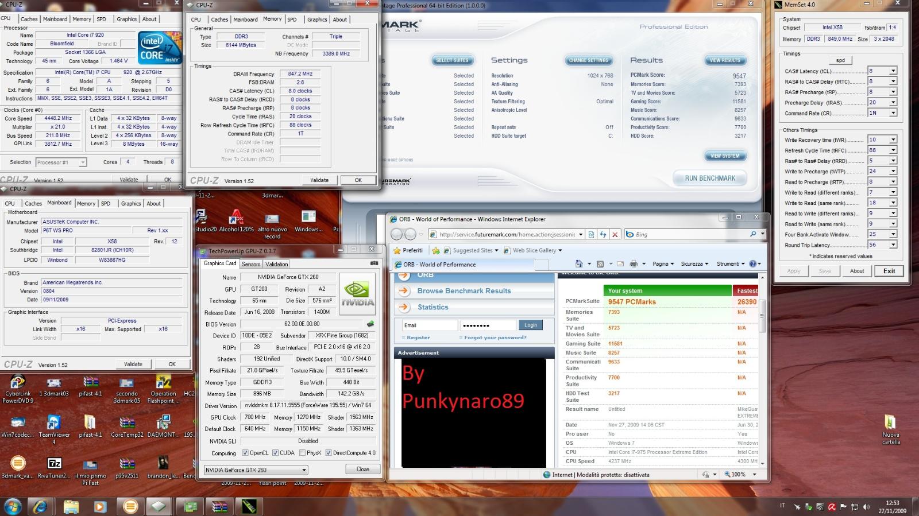
Task: Click Internet Explorer taskbar icon
Action: (40, 506)
